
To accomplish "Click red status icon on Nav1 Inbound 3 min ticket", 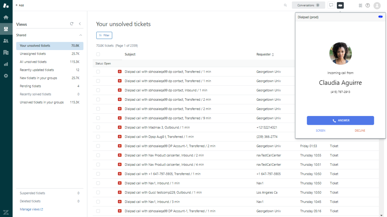I will (x=119, y=202).
